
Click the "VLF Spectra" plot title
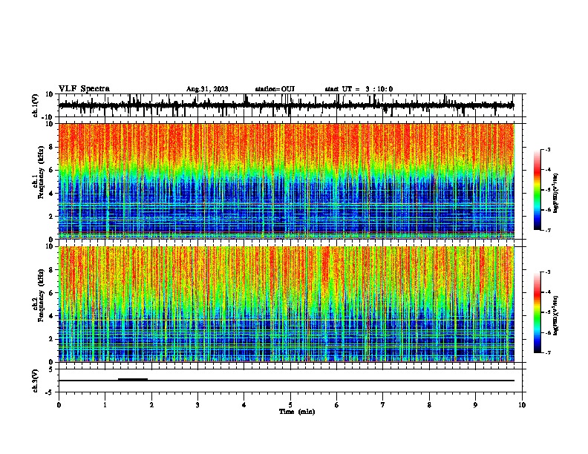84,89
